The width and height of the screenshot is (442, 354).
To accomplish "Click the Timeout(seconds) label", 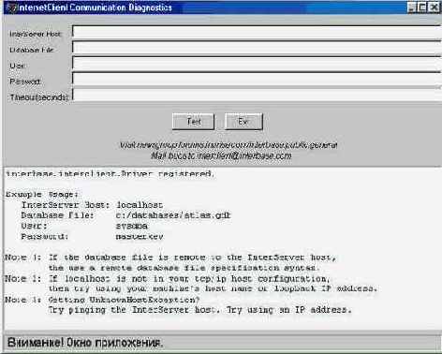I will click(x=38, y=97).
